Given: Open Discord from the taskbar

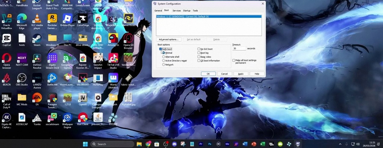Looking at the screenshot, I should pyautogui.click(x=174, y=144).
